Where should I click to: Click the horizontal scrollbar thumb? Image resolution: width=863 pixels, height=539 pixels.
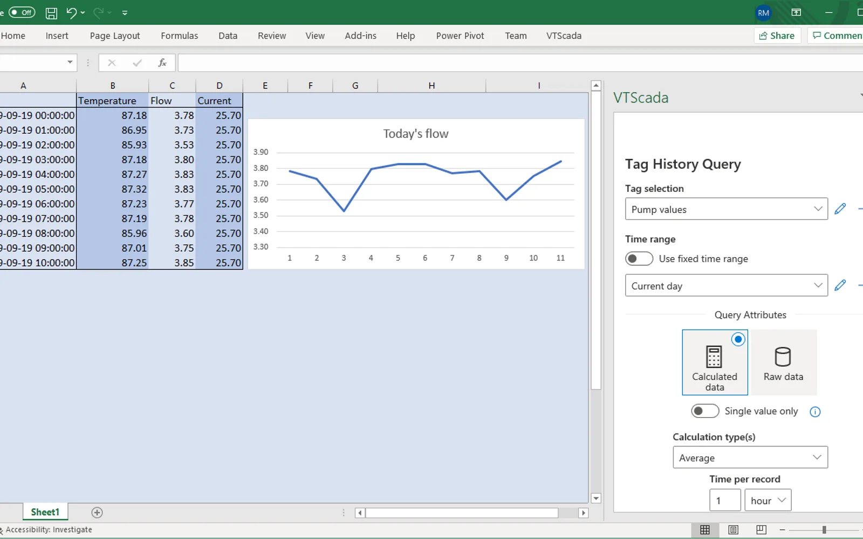(x=462, y=513)
